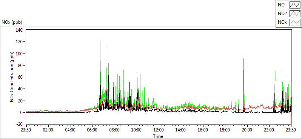The image size is (302, 139).
Task: Click the -20 y-axis minimum value
Action: 20,124
